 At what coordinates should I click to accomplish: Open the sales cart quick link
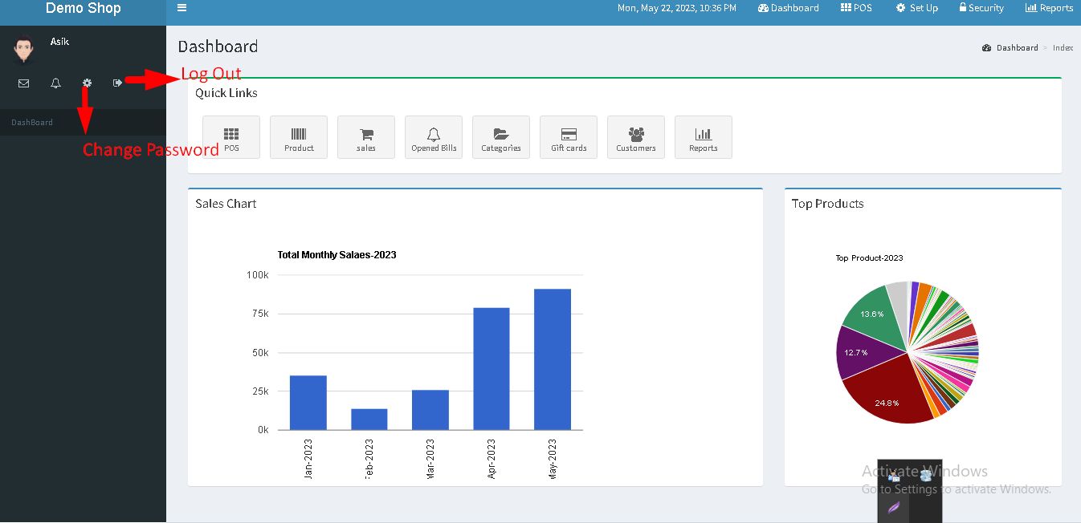[x=366, y=137]
